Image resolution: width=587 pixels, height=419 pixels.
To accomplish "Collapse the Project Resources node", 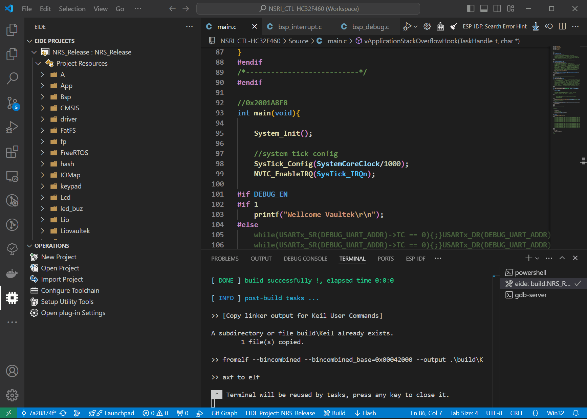I will (x=38, y=63).
